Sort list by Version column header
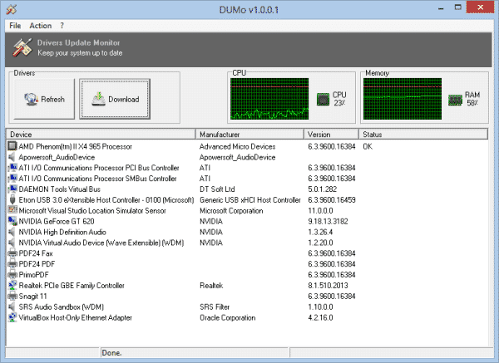Viewport: 499px width, 363px height. pyautogui.click(x=331, y=134)
